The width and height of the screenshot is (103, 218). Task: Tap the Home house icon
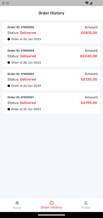17,203
